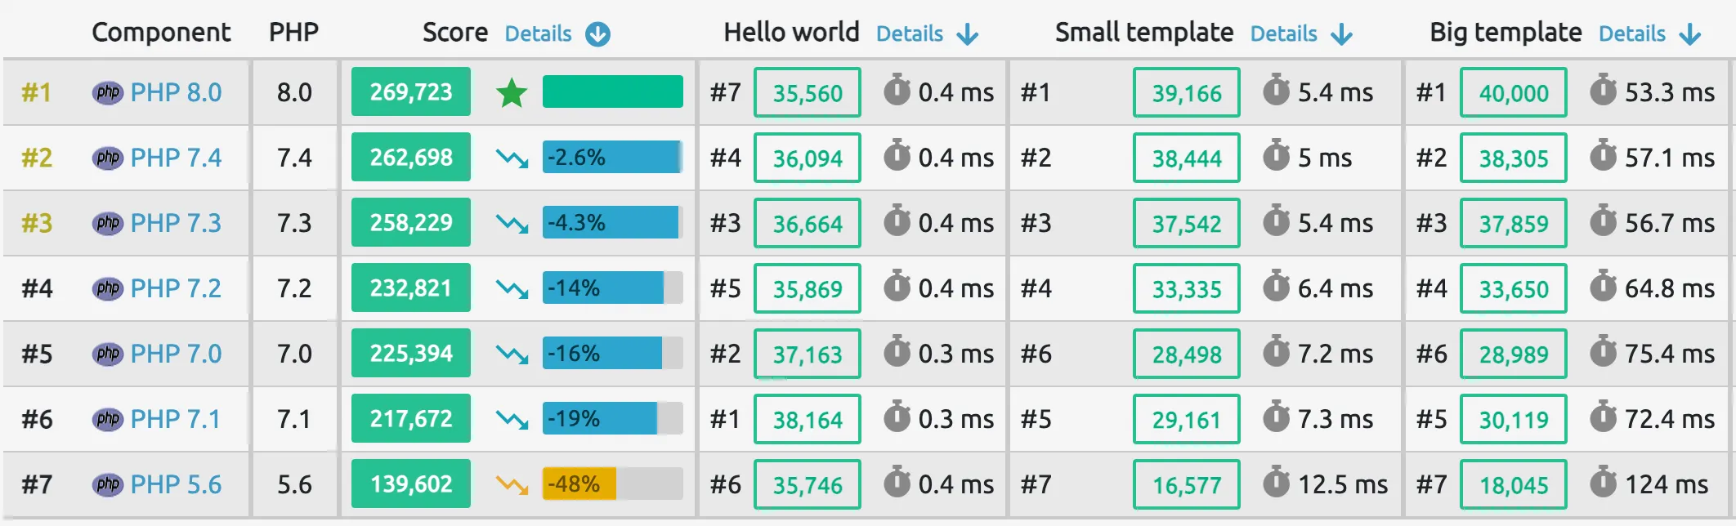This screenshot has width=1736, height=526.
Task: Click the PHP logo icon beside PHP 7.0
Action: [107, 354]
